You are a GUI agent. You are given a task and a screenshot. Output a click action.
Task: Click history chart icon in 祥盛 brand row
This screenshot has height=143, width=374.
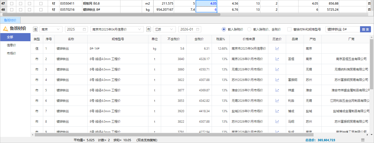tap(277, 90)
